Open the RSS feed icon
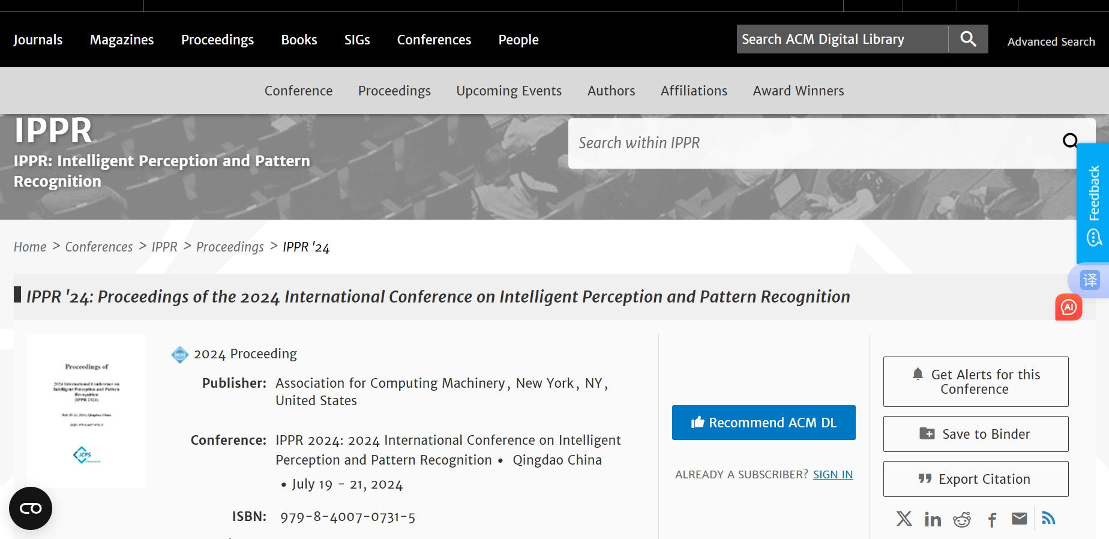The height and width of the screenshot is (539, 1109). click(1048, 518)
